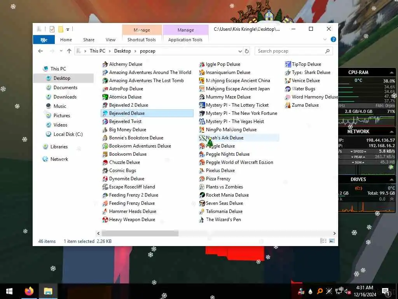Click the Water Bugs icon

pyautogui.click(x=288, y=89)
